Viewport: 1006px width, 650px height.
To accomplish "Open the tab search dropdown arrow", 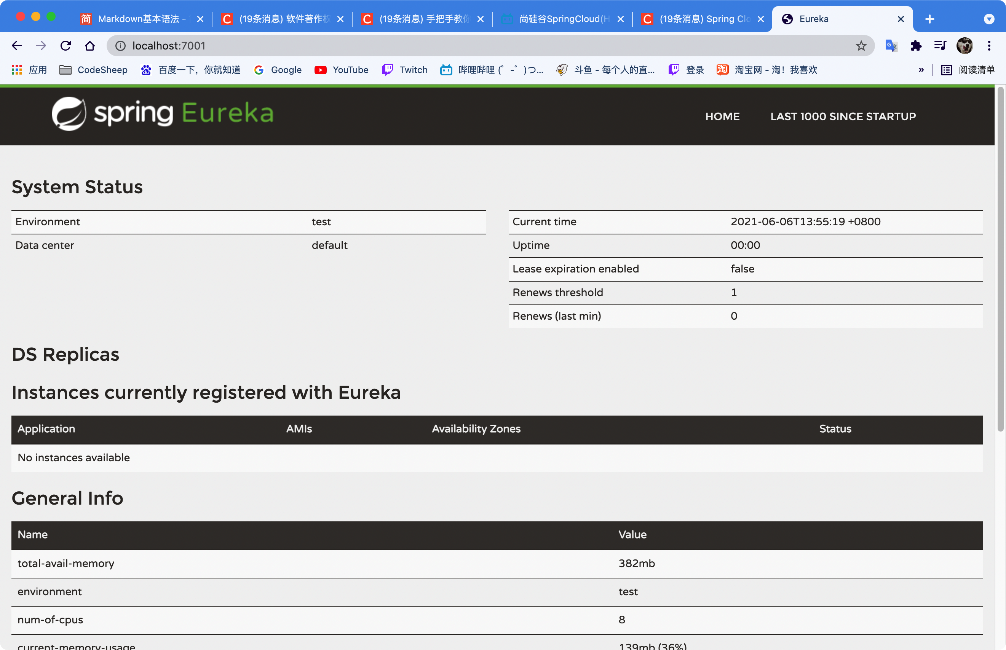I will (x=989, y=19).
